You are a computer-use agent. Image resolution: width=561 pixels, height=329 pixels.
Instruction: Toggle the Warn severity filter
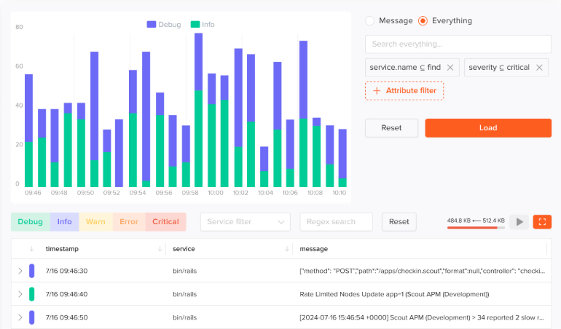tap(95, 222)
